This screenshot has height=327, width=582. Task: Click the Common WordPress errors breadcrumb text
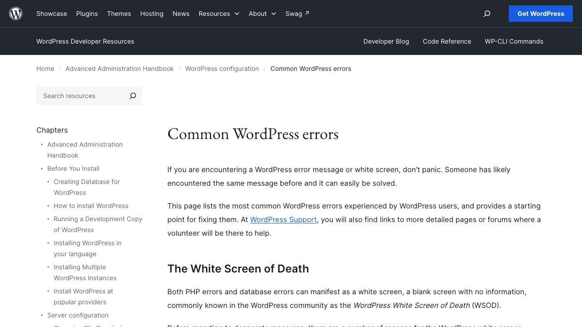point(311,69)
